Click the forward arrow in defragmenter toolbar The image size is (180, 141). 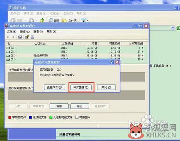pyautogui.click(x=13, y=37)
